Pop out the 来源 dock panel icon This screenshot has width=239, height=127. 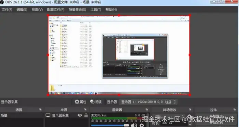point(85,110)
